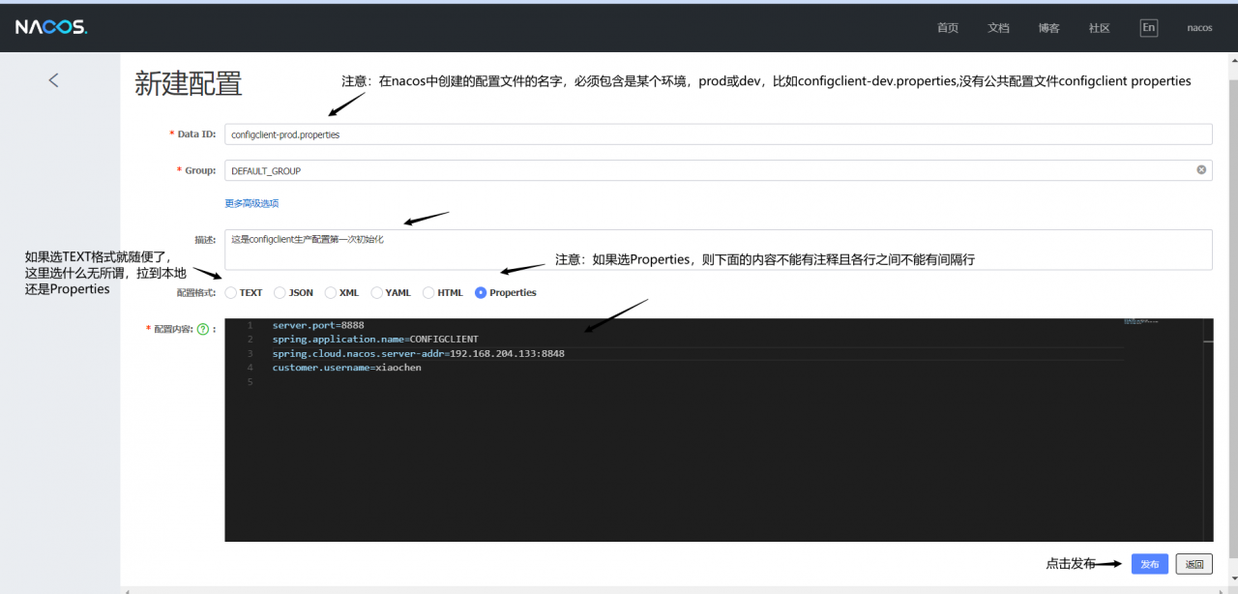Click the NACOS logo icon
1238x594 pixels.
point(50,26)
